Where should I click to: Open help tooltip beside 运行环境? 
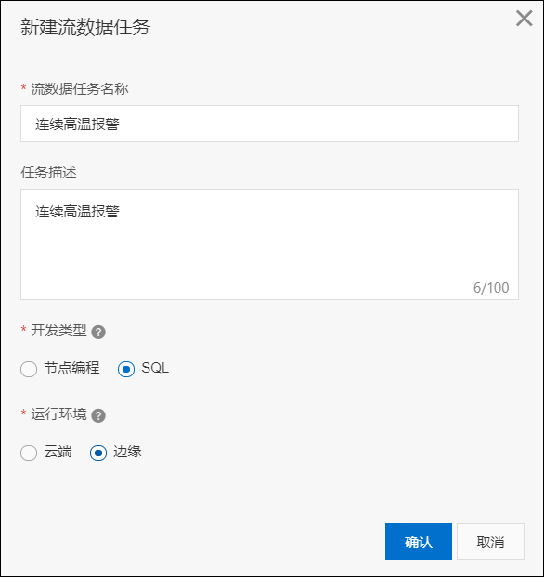click(x=98, y=416)
